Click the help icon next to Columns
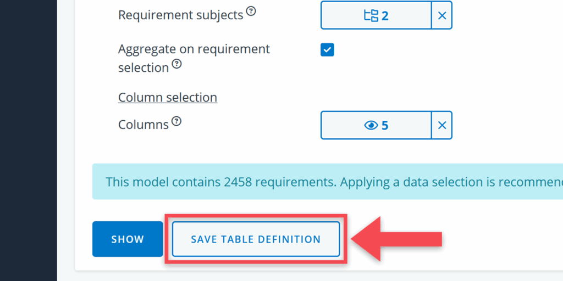 (176, 121)
